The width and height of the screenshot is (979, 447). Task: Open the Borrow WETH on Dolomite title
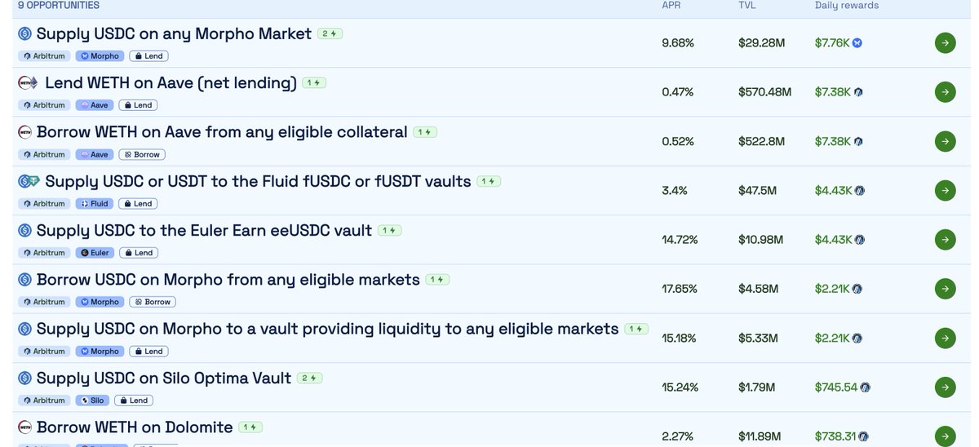(135, 427)
